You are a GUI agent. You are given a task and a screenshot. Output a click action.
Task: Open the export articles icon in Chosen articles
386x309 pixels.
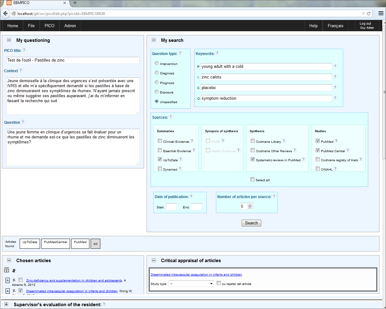click(7, 270)
